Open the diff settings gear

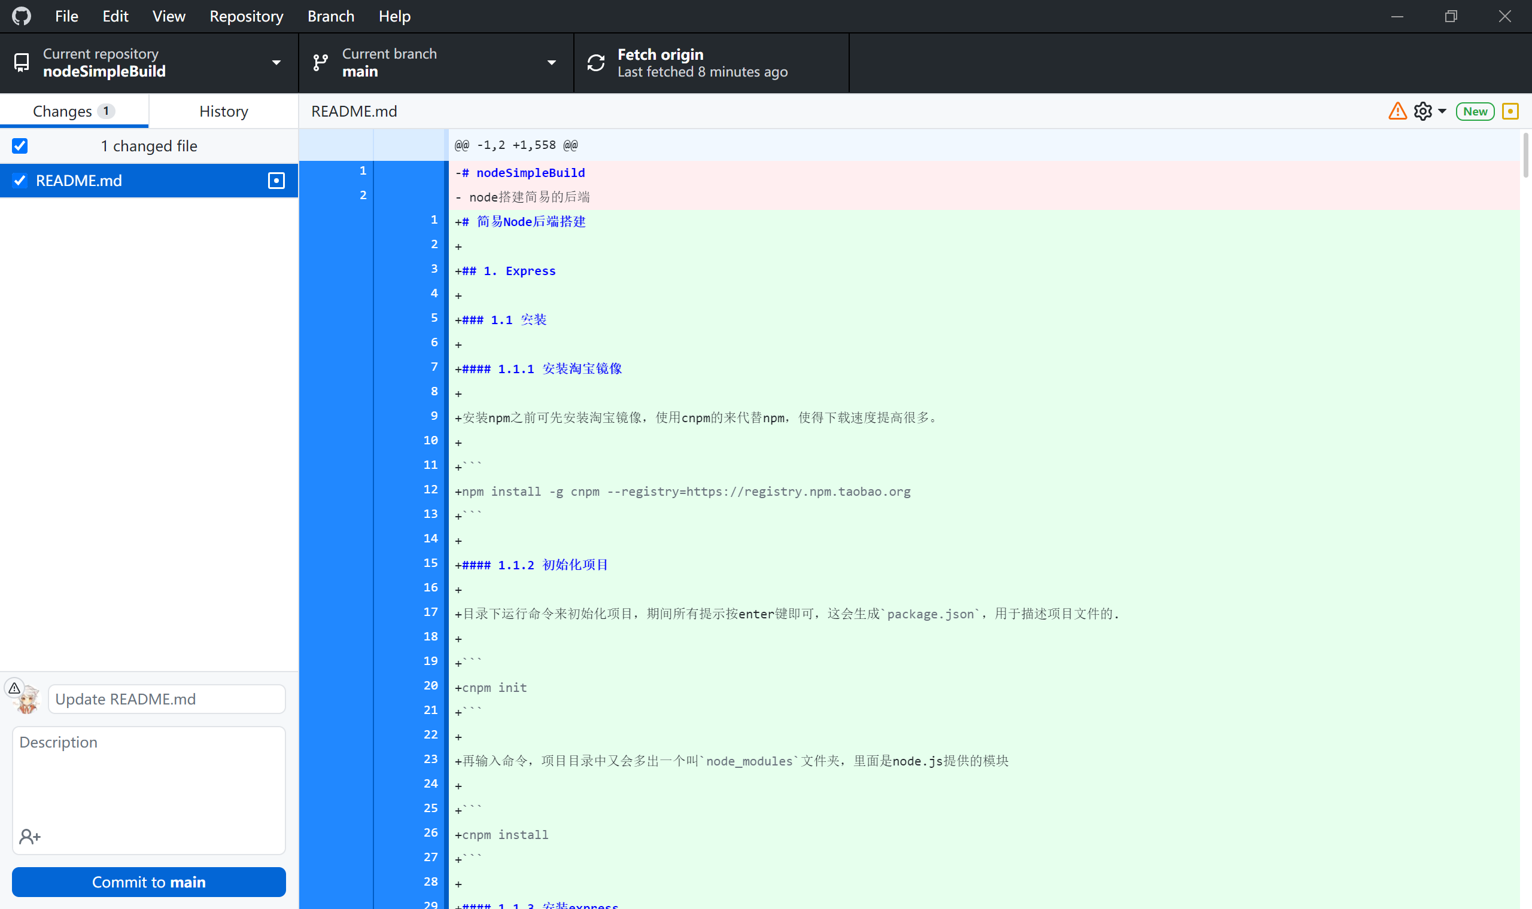point(1423,111)
